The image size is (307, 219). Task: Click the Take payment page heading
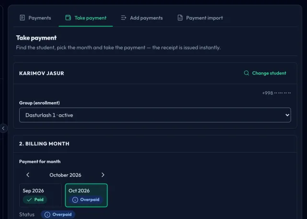pyautogui.click(x=36, y=38)
